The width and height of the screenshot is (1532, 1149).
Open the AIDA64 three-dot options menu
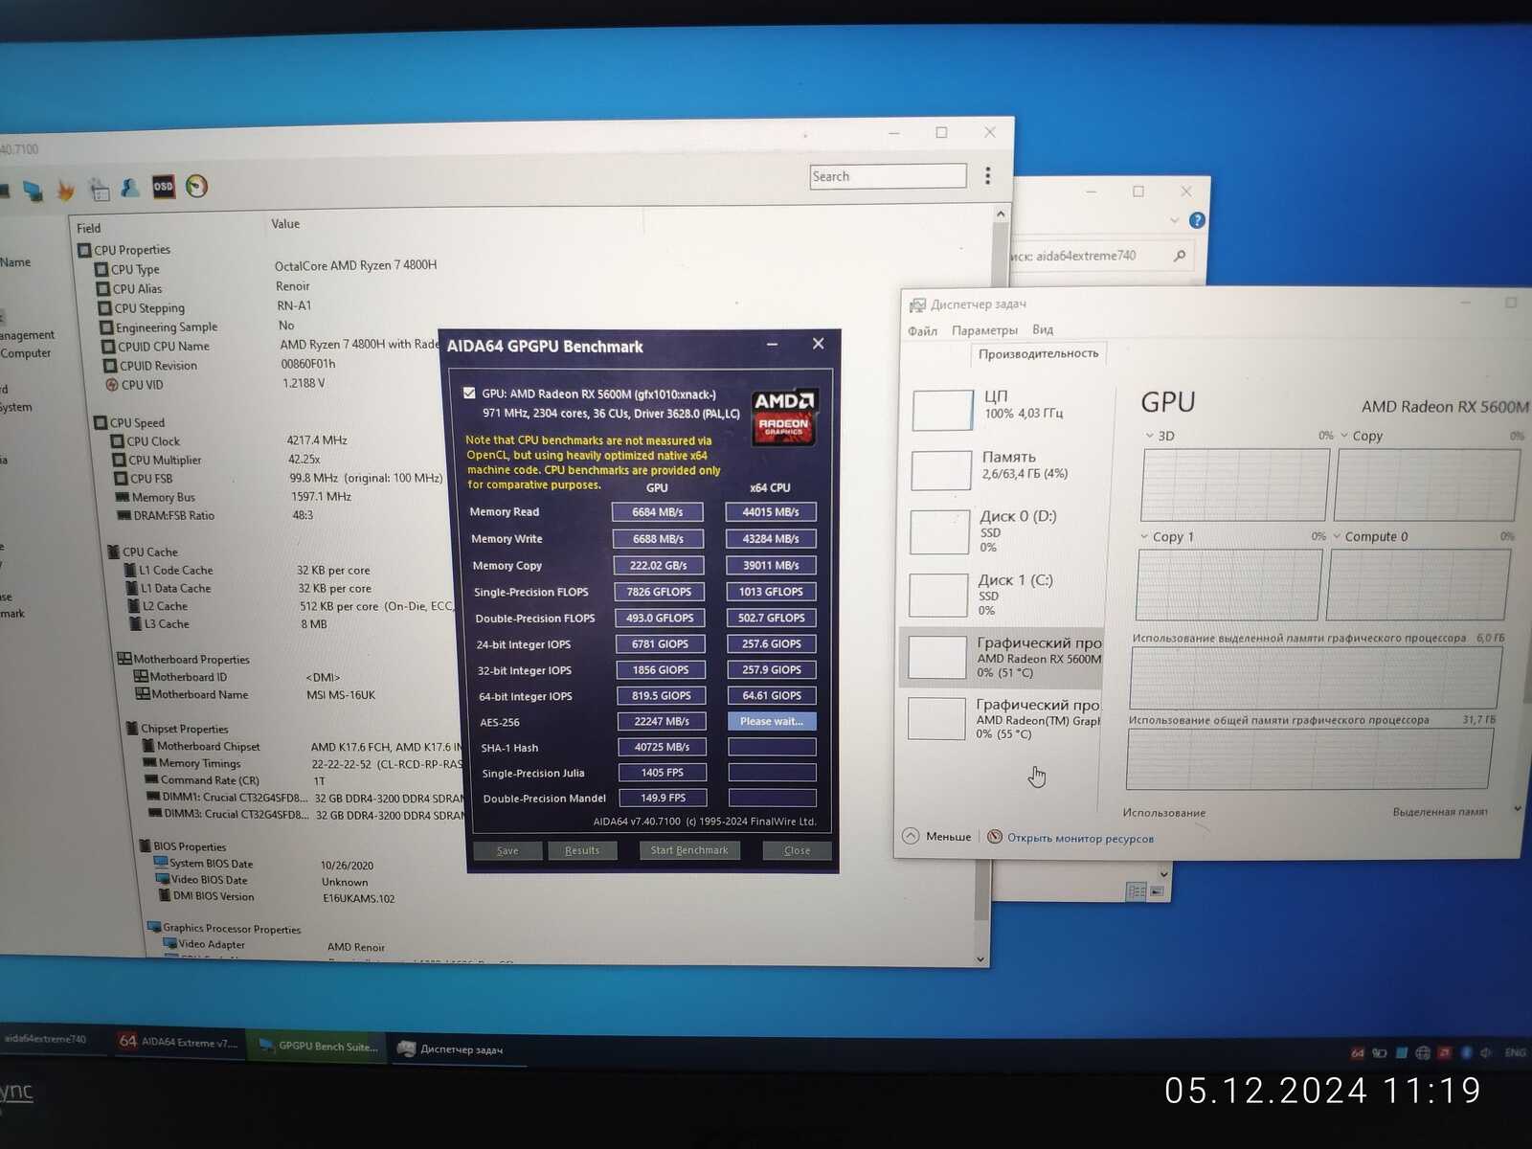point(988,175)
